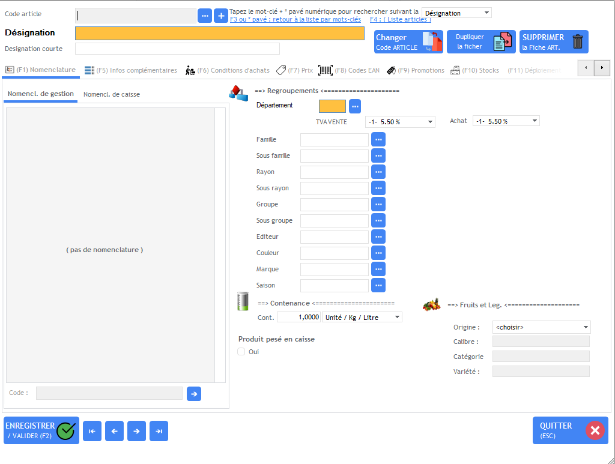615x464 pixels.
Task: Open the Achat TVA dropdown
Action: click(506, 121)
